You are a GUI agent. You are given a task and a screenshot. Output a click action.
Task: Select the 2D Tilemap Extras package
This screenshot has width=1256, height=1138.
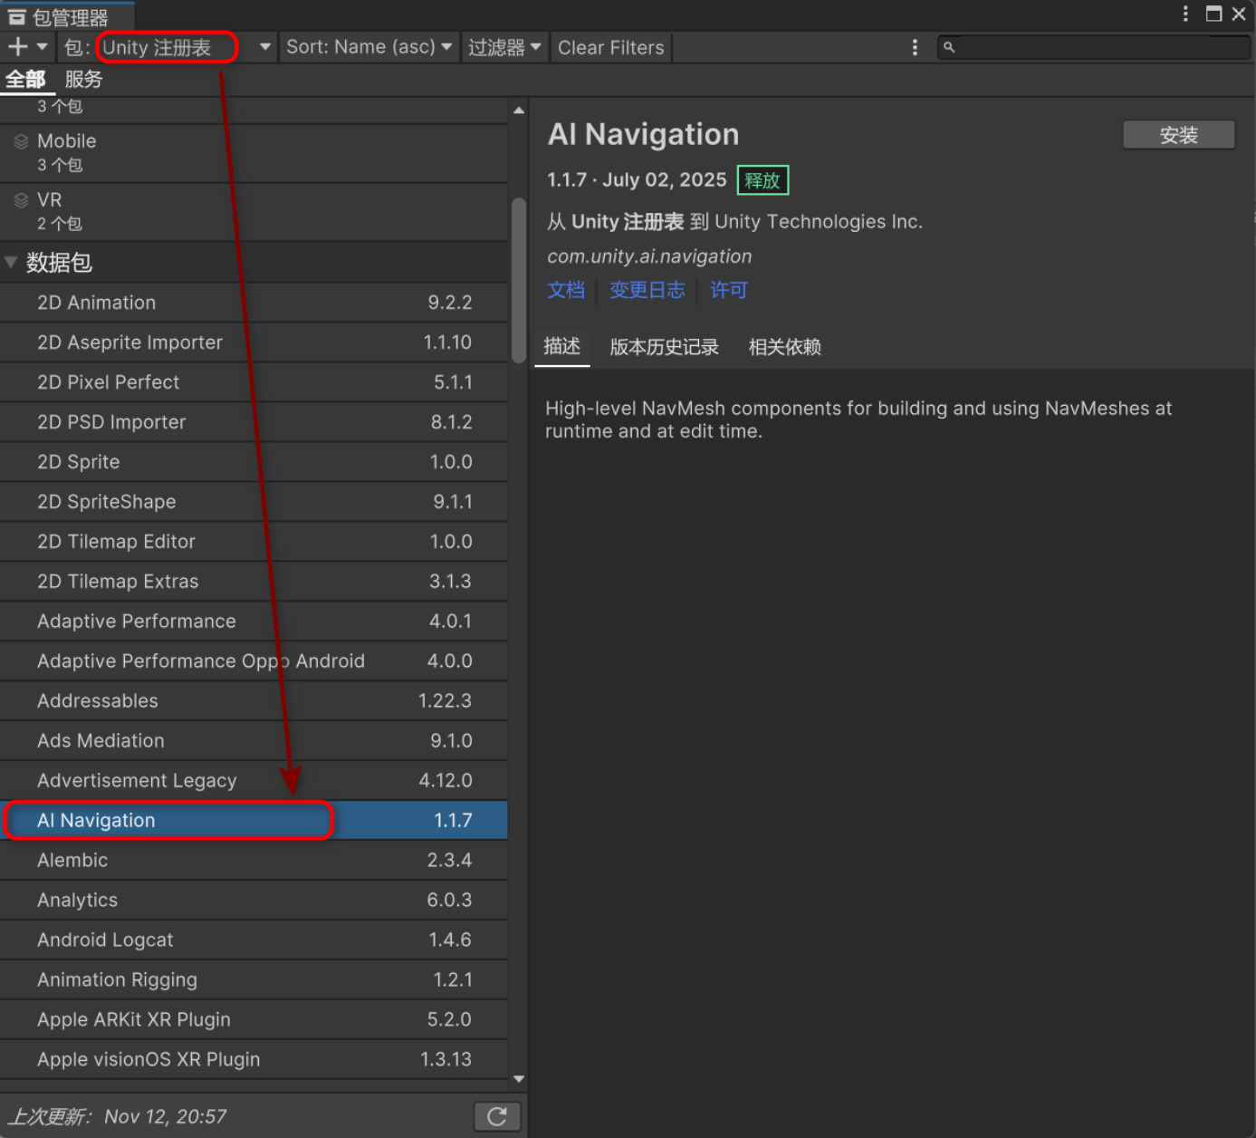[x=254, y=582]
